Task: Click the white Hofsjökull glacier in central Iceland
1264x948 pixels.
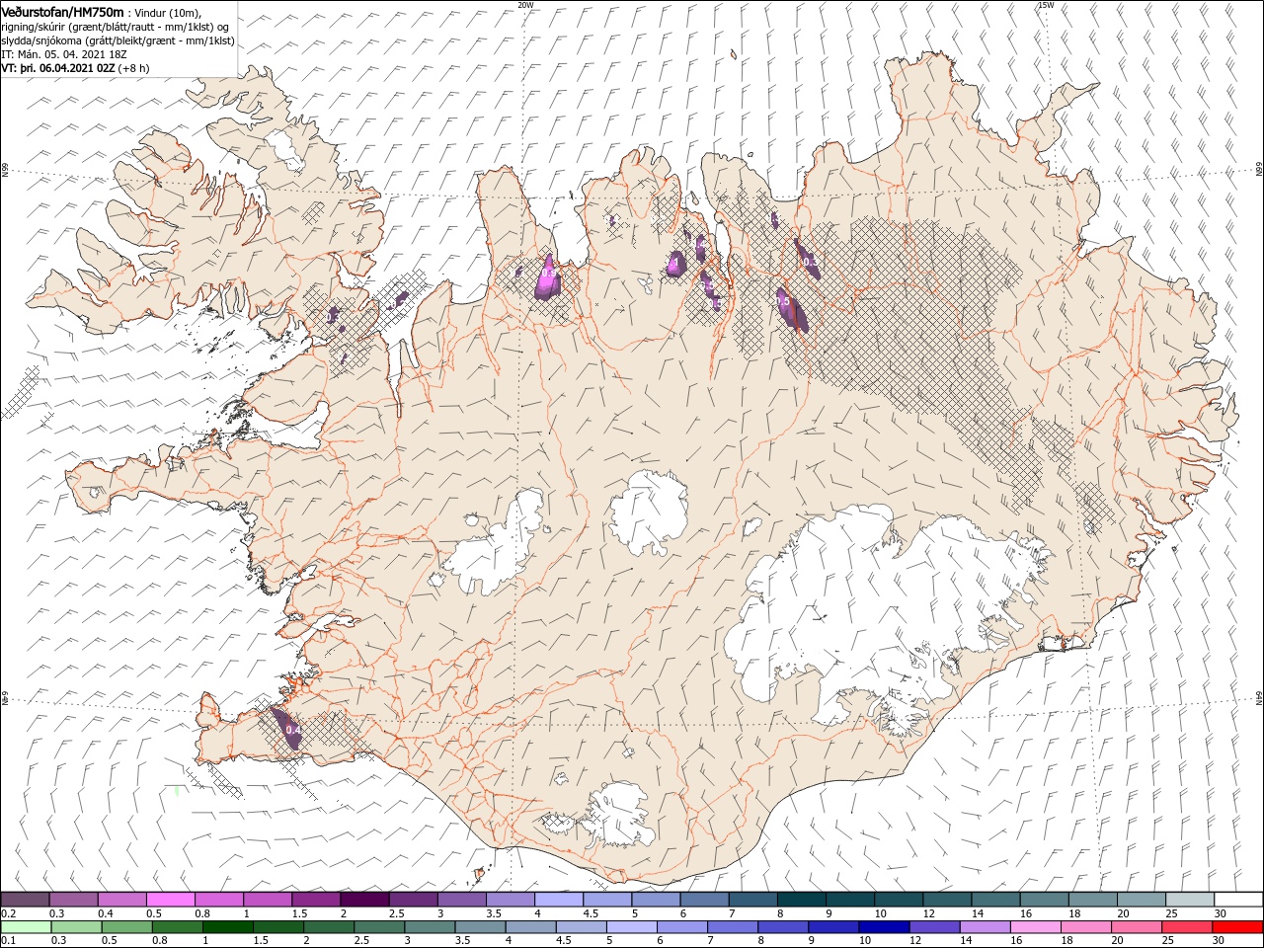Action: pyautogui.click(x=649, y=512)
